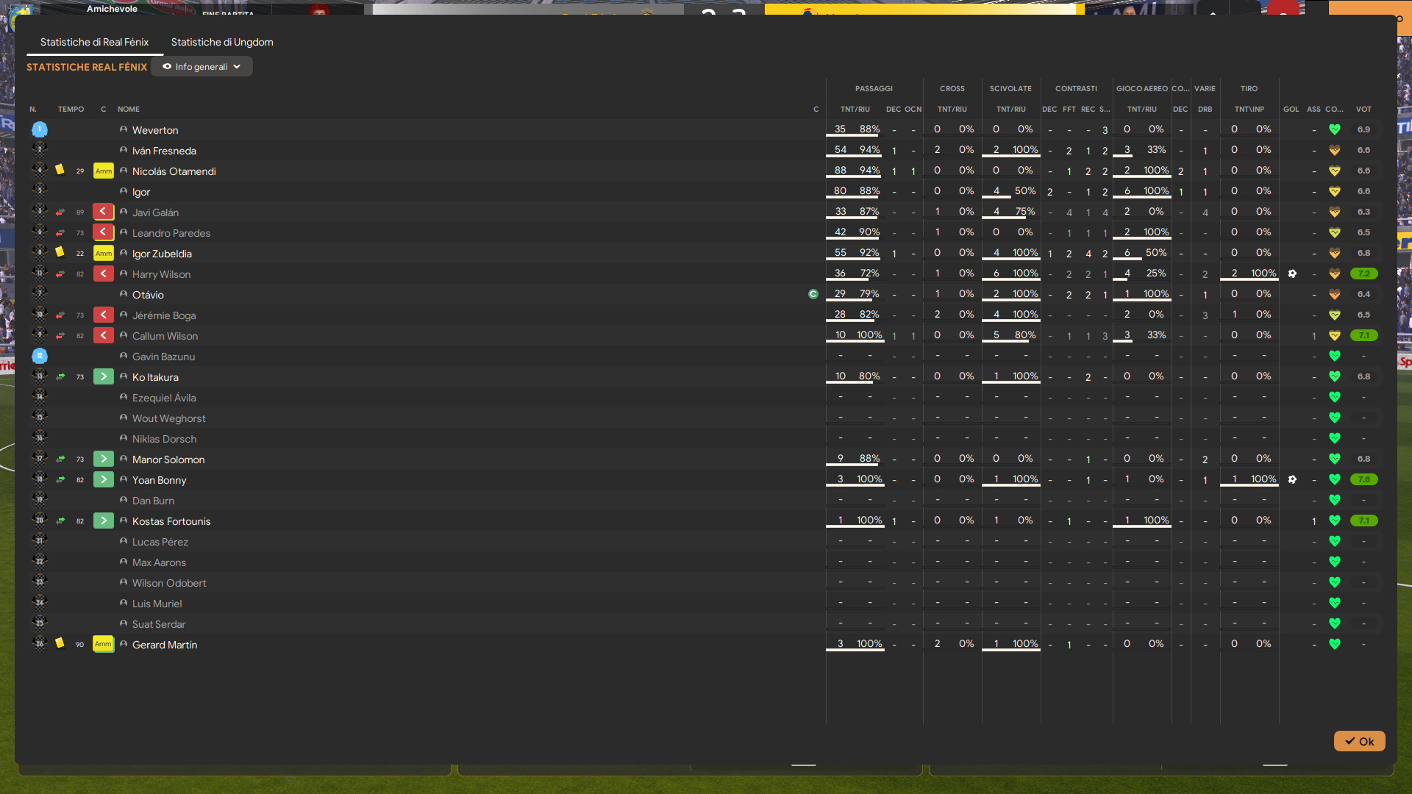Click Kostas Fortounis' green substitution arrow
1412x794 pixels.
(104, 521)
